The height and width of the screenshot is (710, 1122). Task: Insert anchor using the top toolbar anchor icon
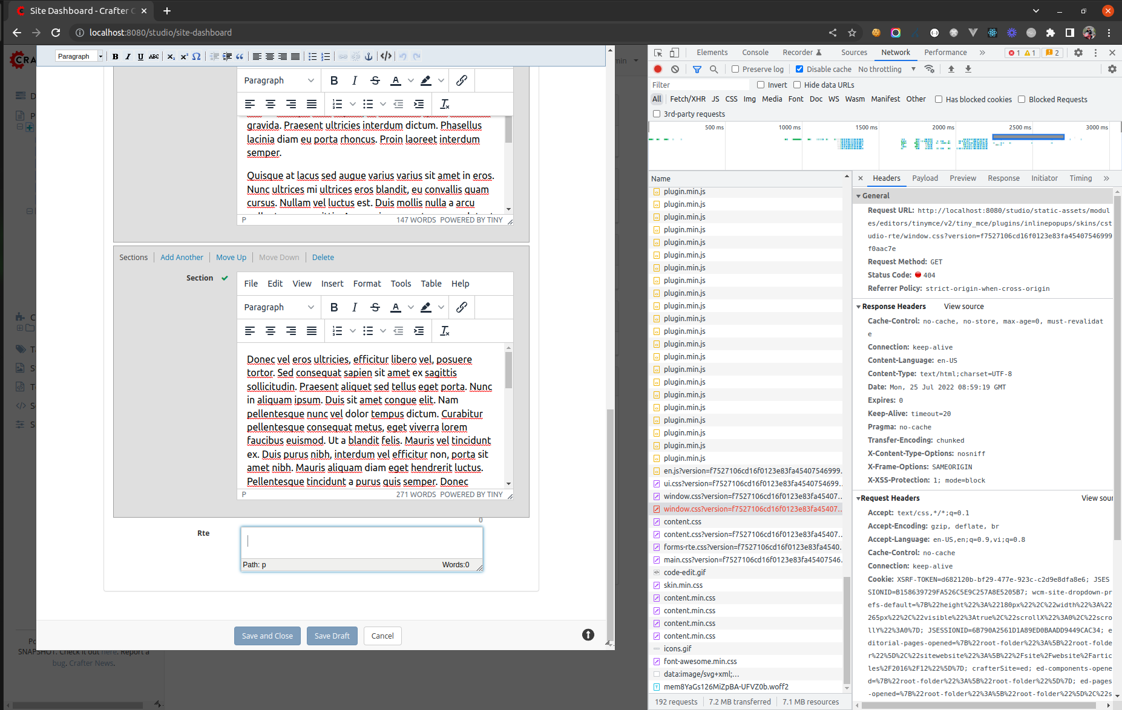coord(369,56)
